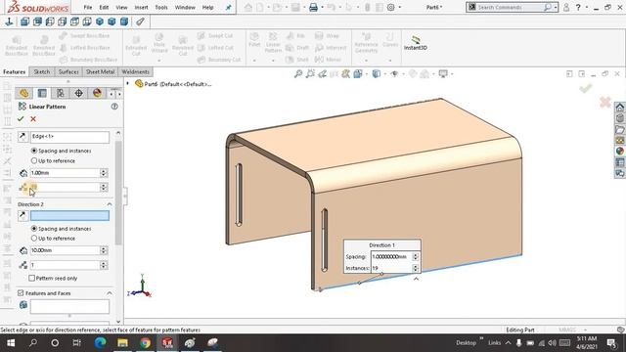The image size is (626, 352).
Task: Select Direction 2 Spacing and instances radio
Action: pos(34,228)
